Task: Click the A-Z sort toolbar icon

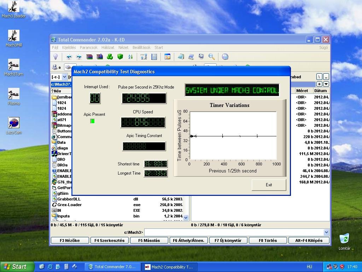Action: point(130,57)
